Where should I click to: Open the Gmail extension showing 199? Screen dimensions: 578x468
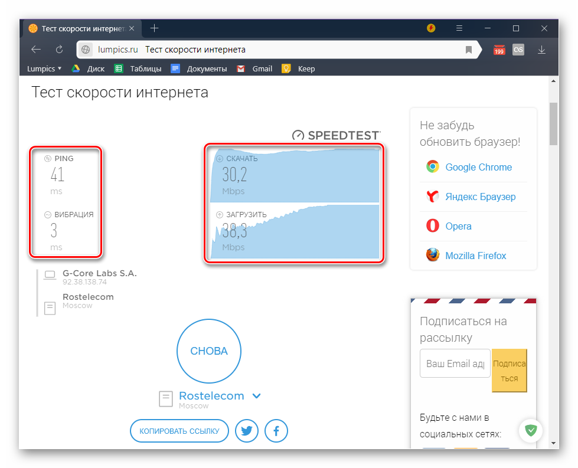[x=499, y=50]
